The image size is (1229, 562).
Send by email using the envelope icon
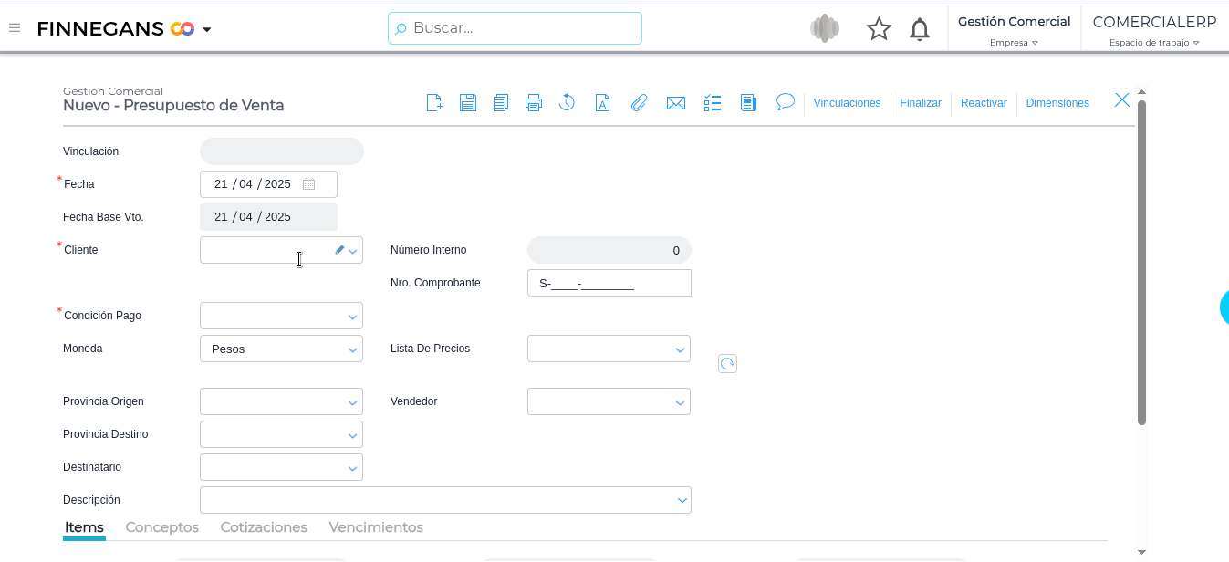(676, 103)
